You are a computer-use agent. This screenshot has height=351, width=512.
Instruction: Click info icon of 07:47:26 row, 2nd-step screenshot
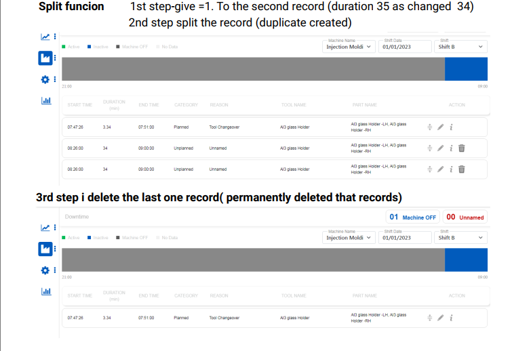tap(451, 127)
